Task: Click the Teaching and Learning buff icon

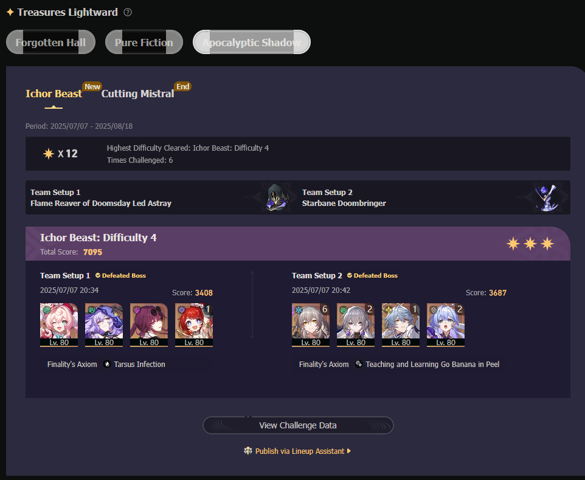Action: (359, 364)
